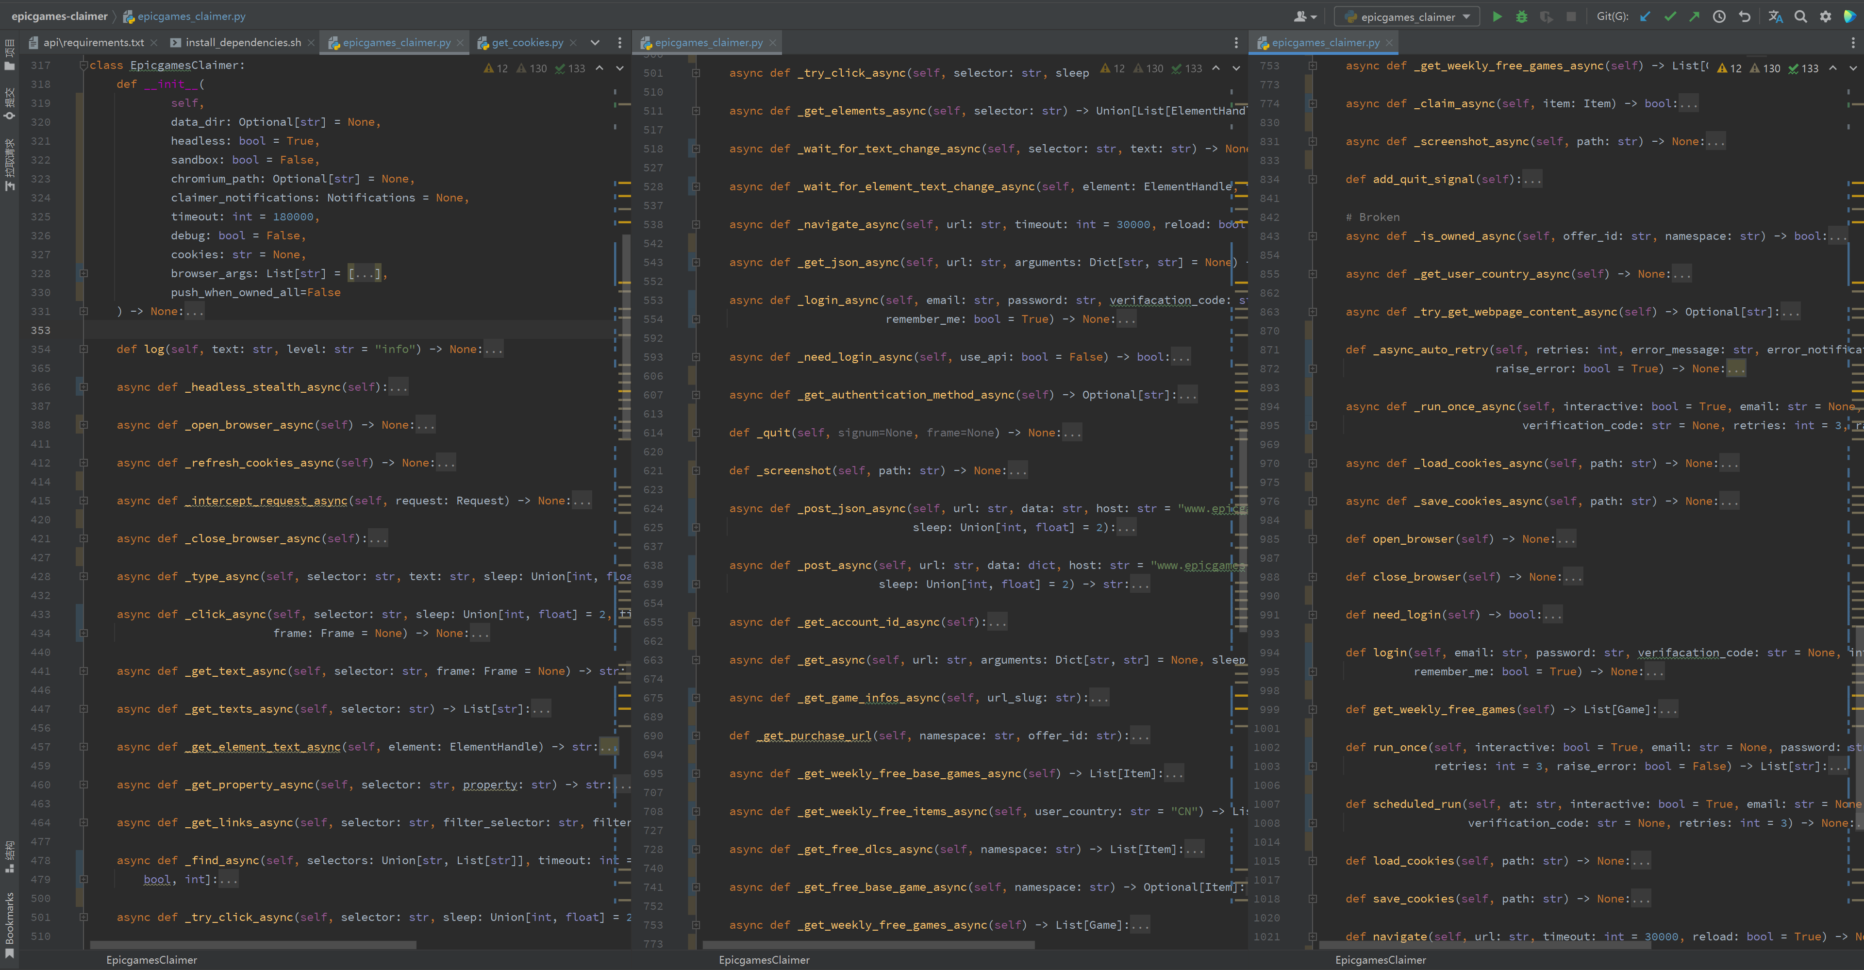Run epicgames_claimer with green play button
The width and height of the screenshot is (1864, 970).
click(1497, 17)
